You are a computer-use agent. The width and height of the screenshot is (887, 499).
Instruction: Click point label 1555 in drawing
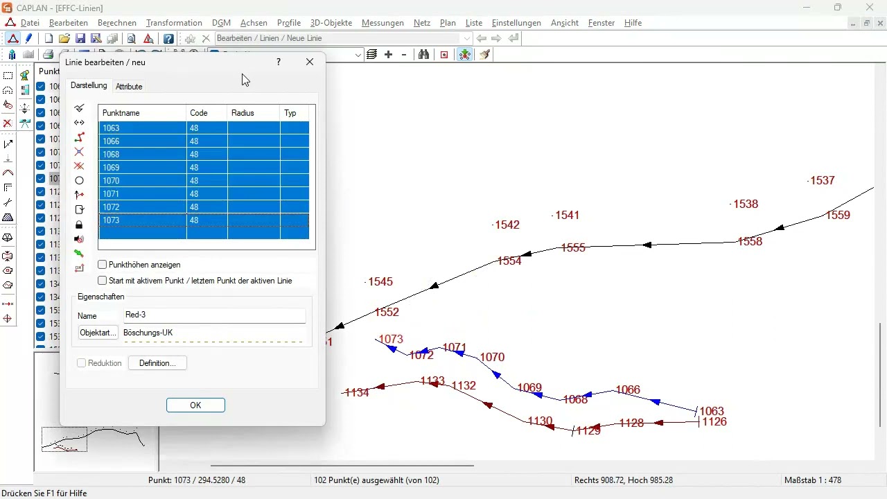(x=573, y=247)
